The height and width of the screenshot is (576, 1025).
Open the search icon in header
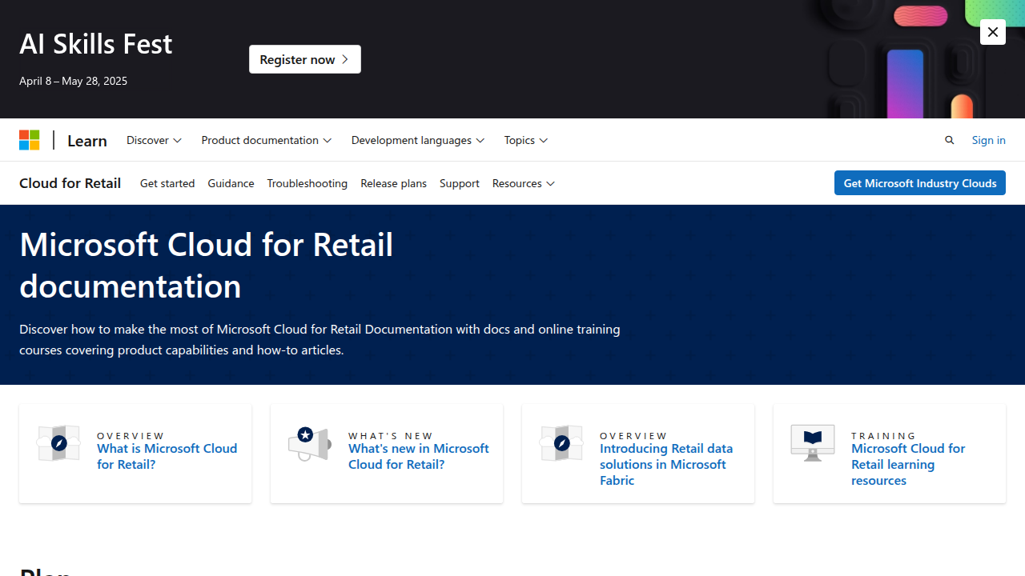pyautogui.click(x=950, y=140)
